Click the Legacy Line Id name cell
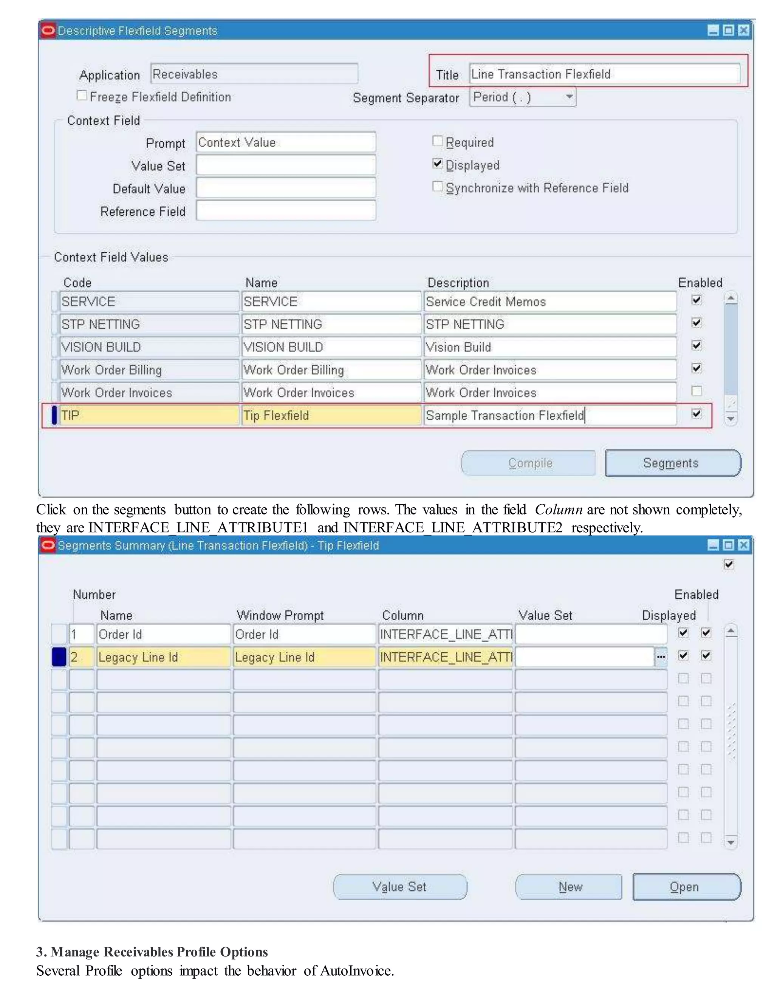The width and height of the screenshot is (774, 1001). tap(164, 657)
